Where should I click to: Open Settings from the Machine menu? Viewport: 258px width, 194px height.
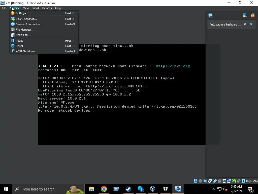(44, 13)
